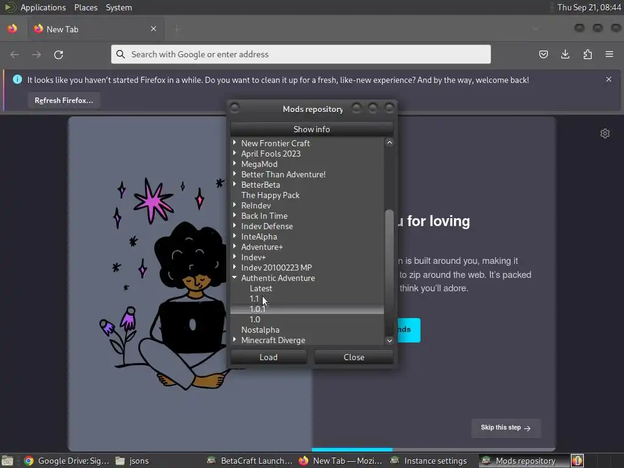
Task: Open the list all tabs chevron
Action: point(536,29)
